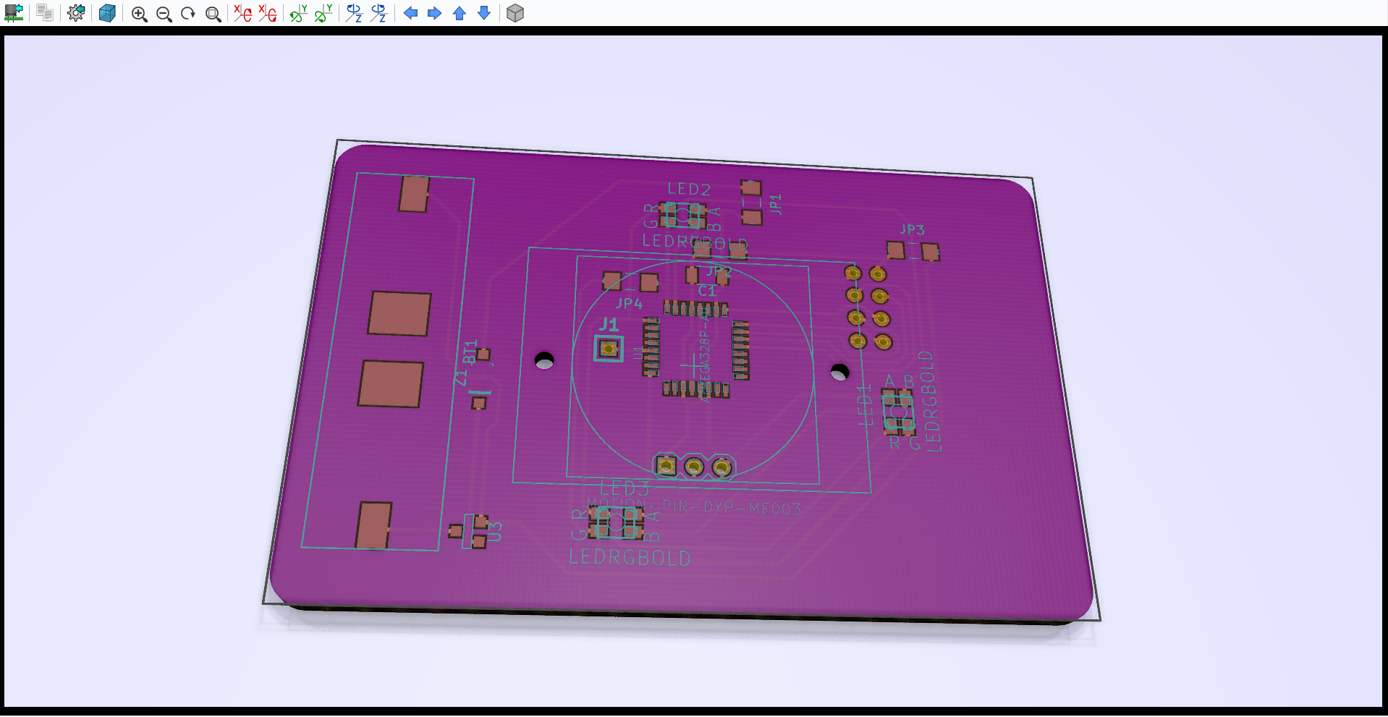Image resolution: width=1388 pixels, height=717 pixels.
Task: Rotate the board counterclockwise around Z axis
Action: tap(378, 12)
